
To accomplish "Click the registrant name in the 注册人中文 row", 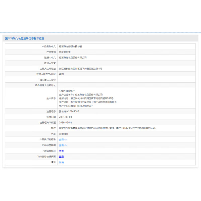I will [x=73, y=58].
